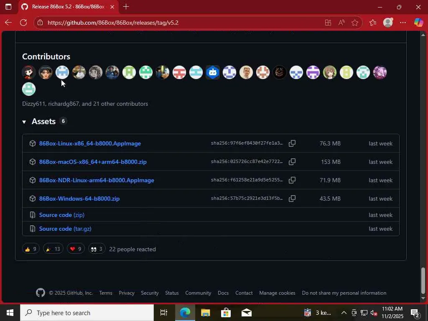
Task: Click the muted volume tray icon
Action: pyautogui.click(x=373, y=313)
